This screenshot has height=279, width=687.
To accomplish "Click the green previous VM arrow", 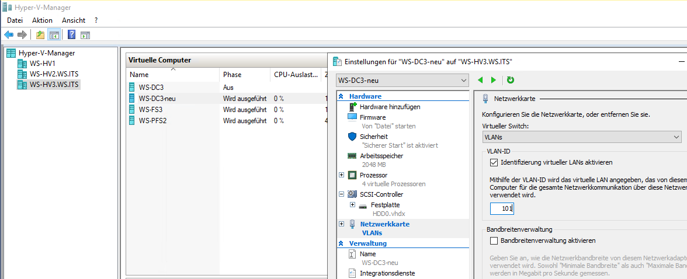I will point(481,80).
